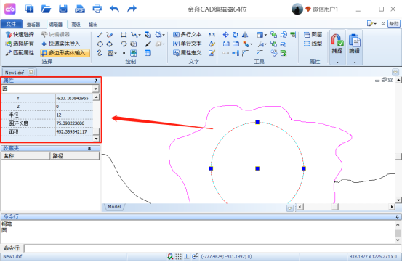Switch to the 查看器 ribbon tab
The height and width of the screenshot is (262, 402).
coord(33,25)
